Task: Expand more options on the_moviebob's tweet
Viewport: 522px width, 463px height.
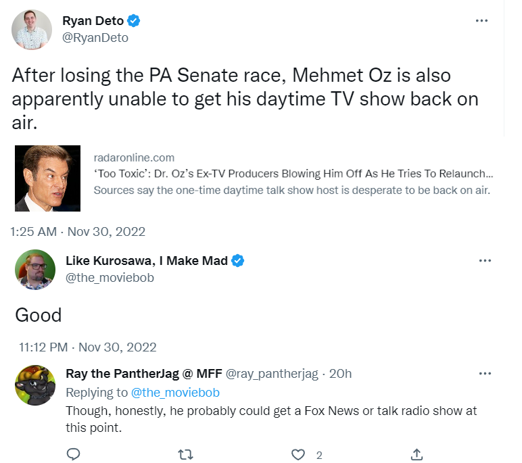Action: click(x=485, y=261)
